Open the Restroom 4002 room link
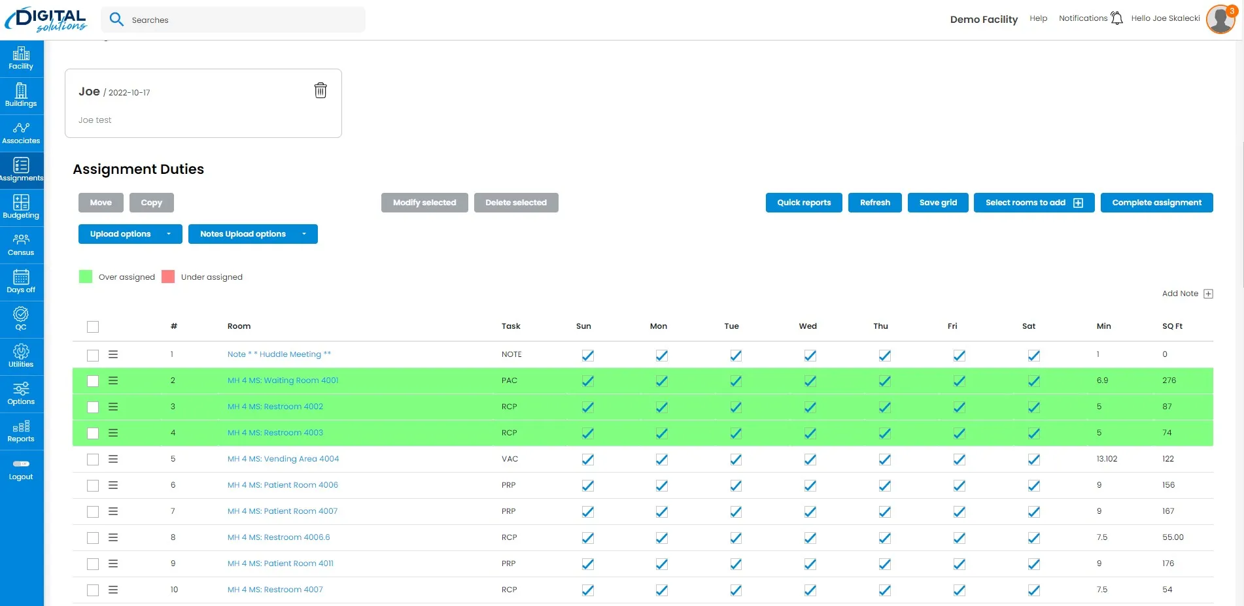 (x=275, y=407)
